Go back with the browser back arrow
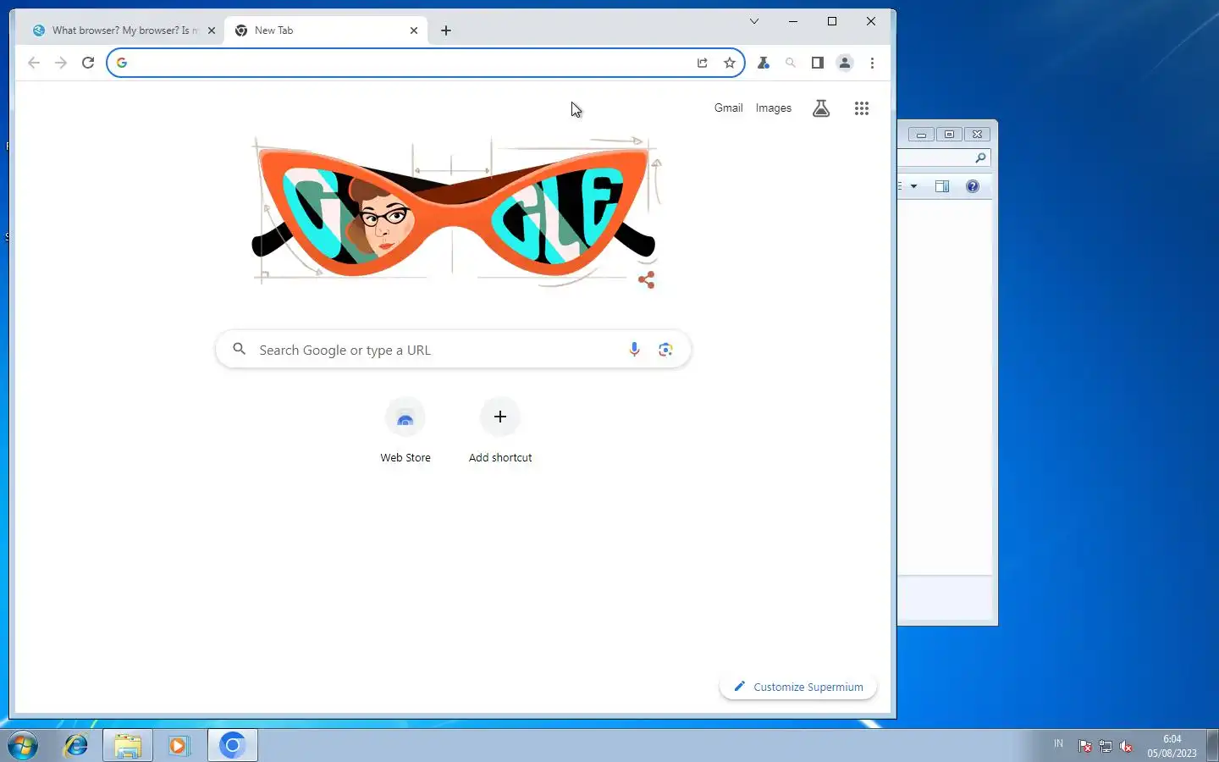Screen dimensions: 1219x762 click(34, 63)
